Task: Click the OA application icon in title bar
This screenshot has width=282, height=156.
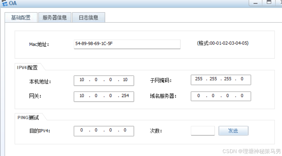Action: (x=5, y=3)
